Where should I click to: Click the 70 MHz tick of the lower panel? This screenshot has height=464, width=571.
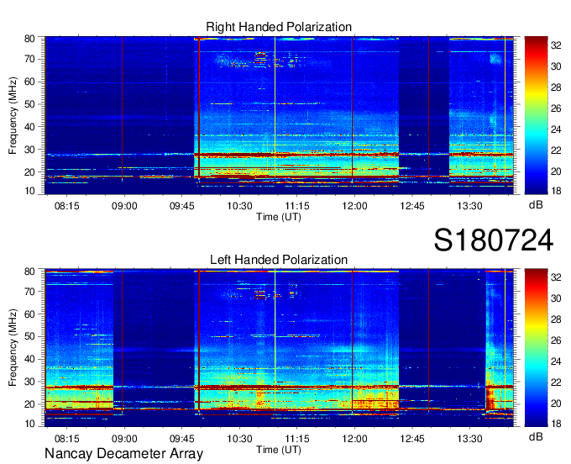[x=29, y=291]
